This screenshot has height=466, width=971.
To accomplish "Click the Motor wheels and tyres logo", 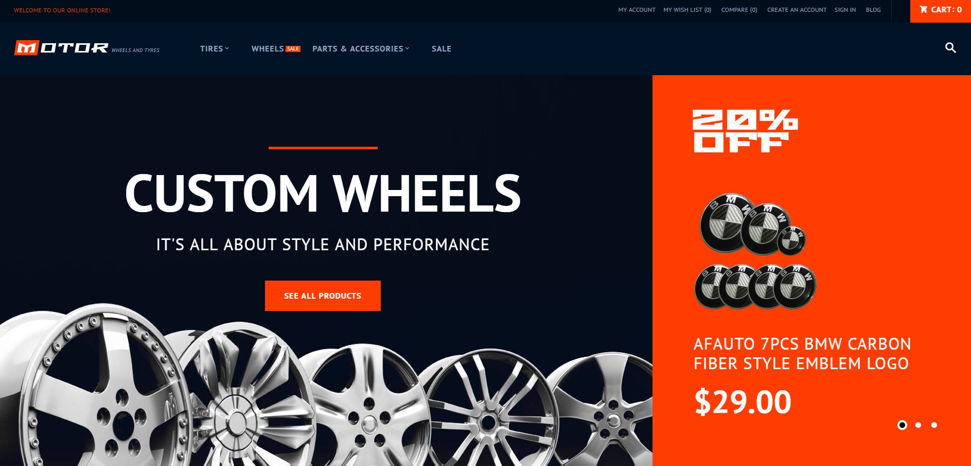I will click(87, 48).
